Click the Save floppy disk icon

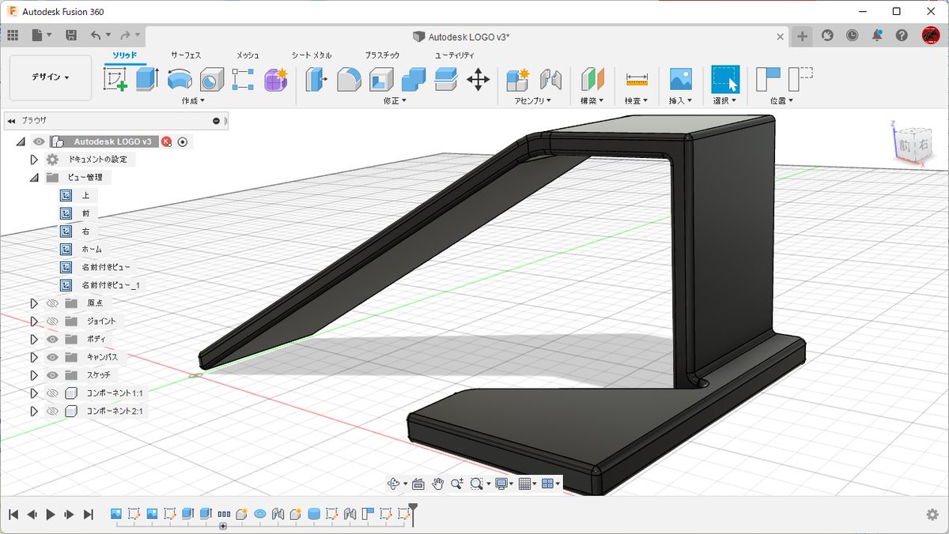(x=71, y=36)
